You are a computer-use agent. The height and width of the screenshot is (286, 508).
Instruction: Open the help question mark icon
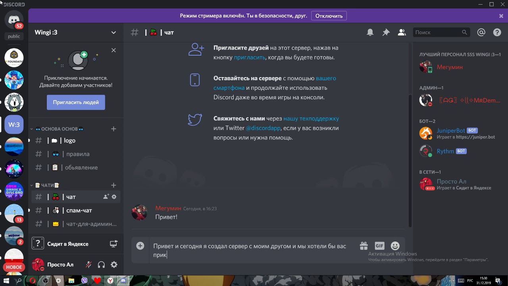click(497, 33)
